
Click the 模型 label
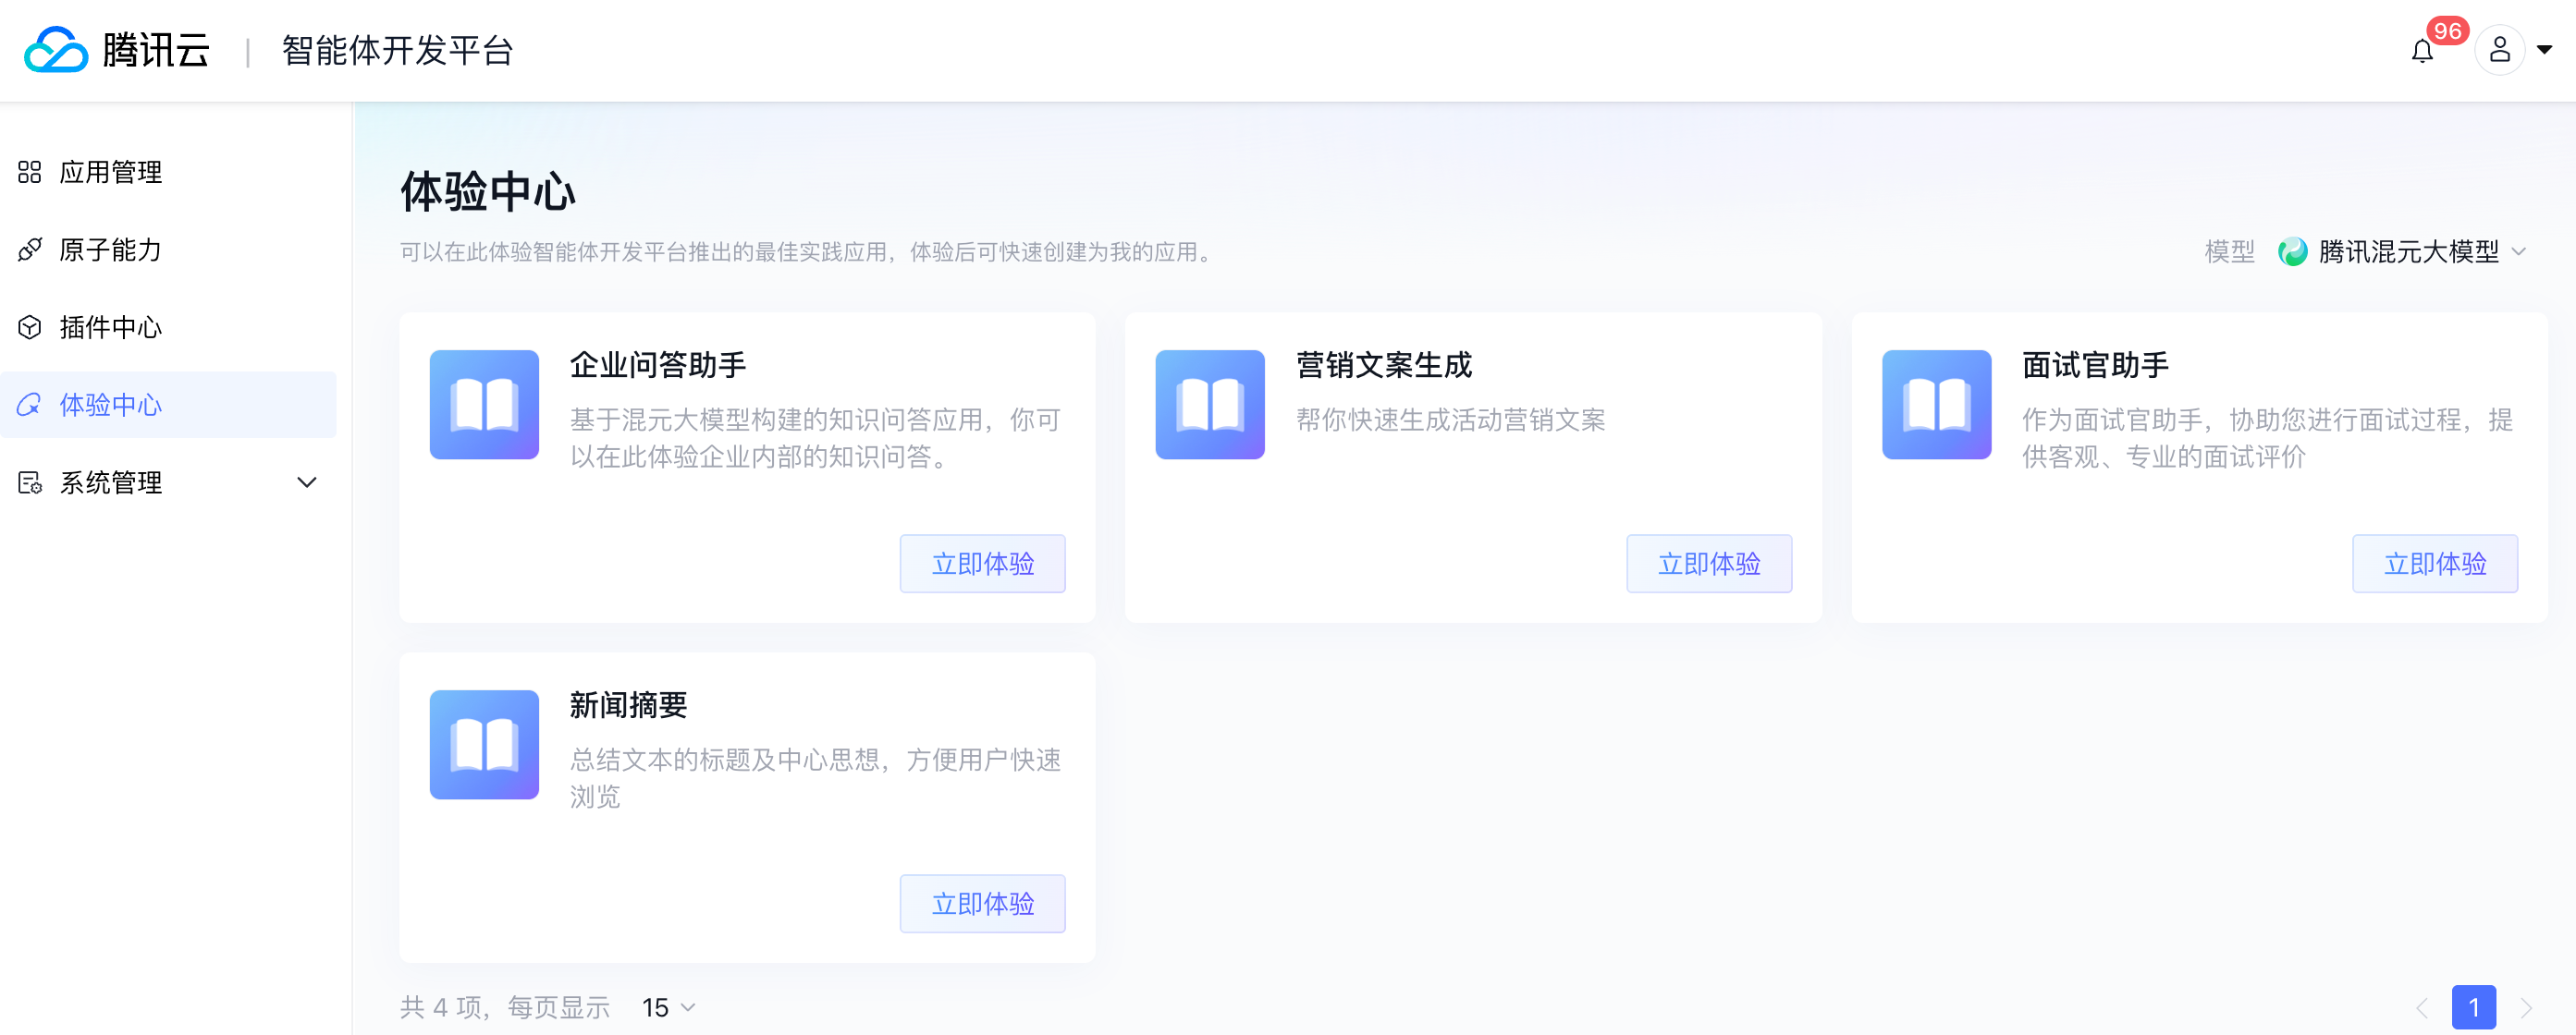pos(2229,251)
